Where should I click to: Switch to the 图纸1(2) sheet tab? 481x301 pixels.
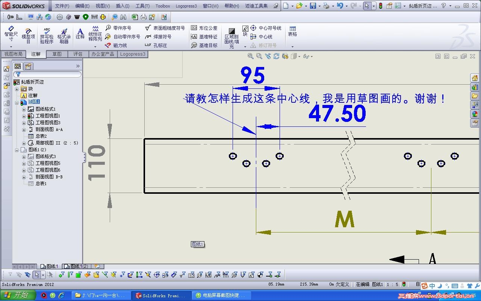pyautogui.click(x=77, y=266)
